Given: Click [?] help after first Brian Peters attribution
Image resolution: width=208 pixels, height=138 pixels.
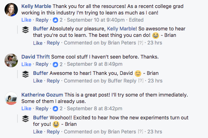Looking at the screenshot, I should click(140, 43).
